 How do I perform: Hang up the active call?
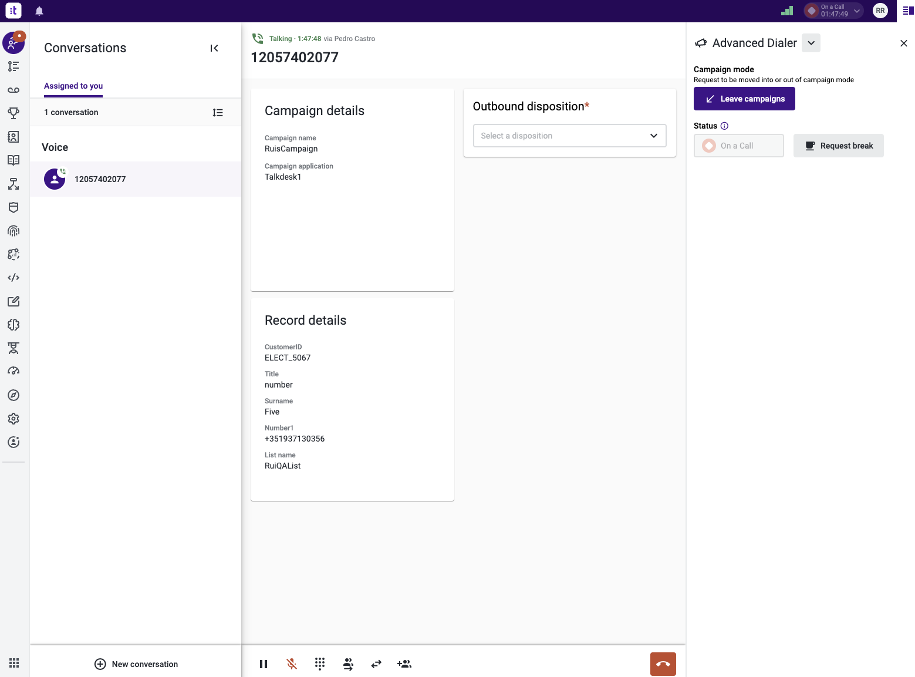(663, 664)
